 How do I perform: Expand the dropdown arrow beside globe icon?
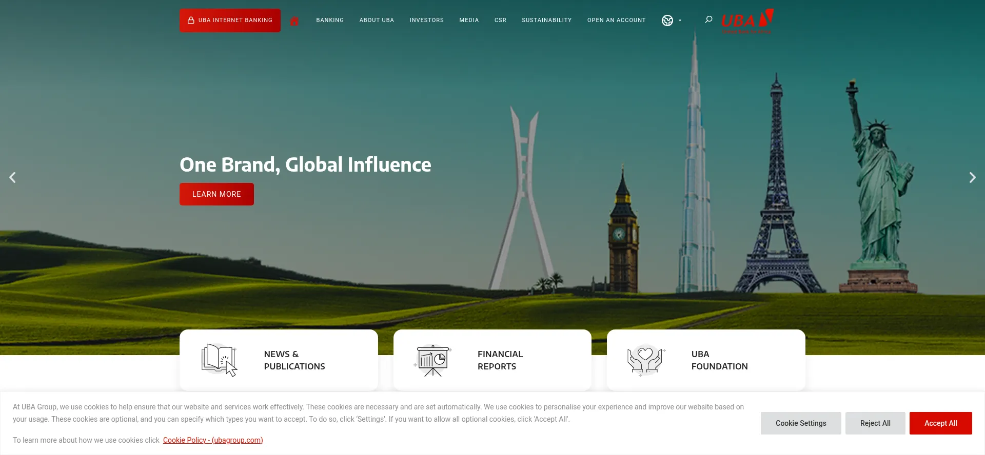[680, 20]
